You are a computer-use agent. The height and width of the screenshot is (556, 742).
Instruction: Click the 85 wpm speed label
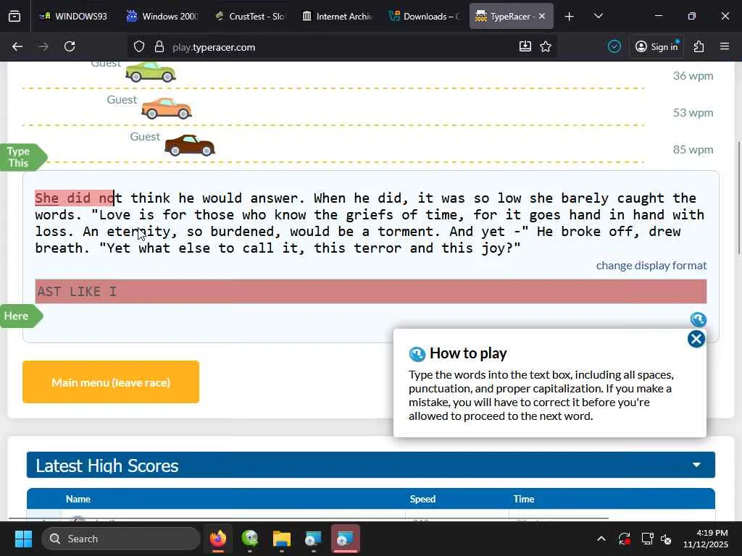[693, 149]
